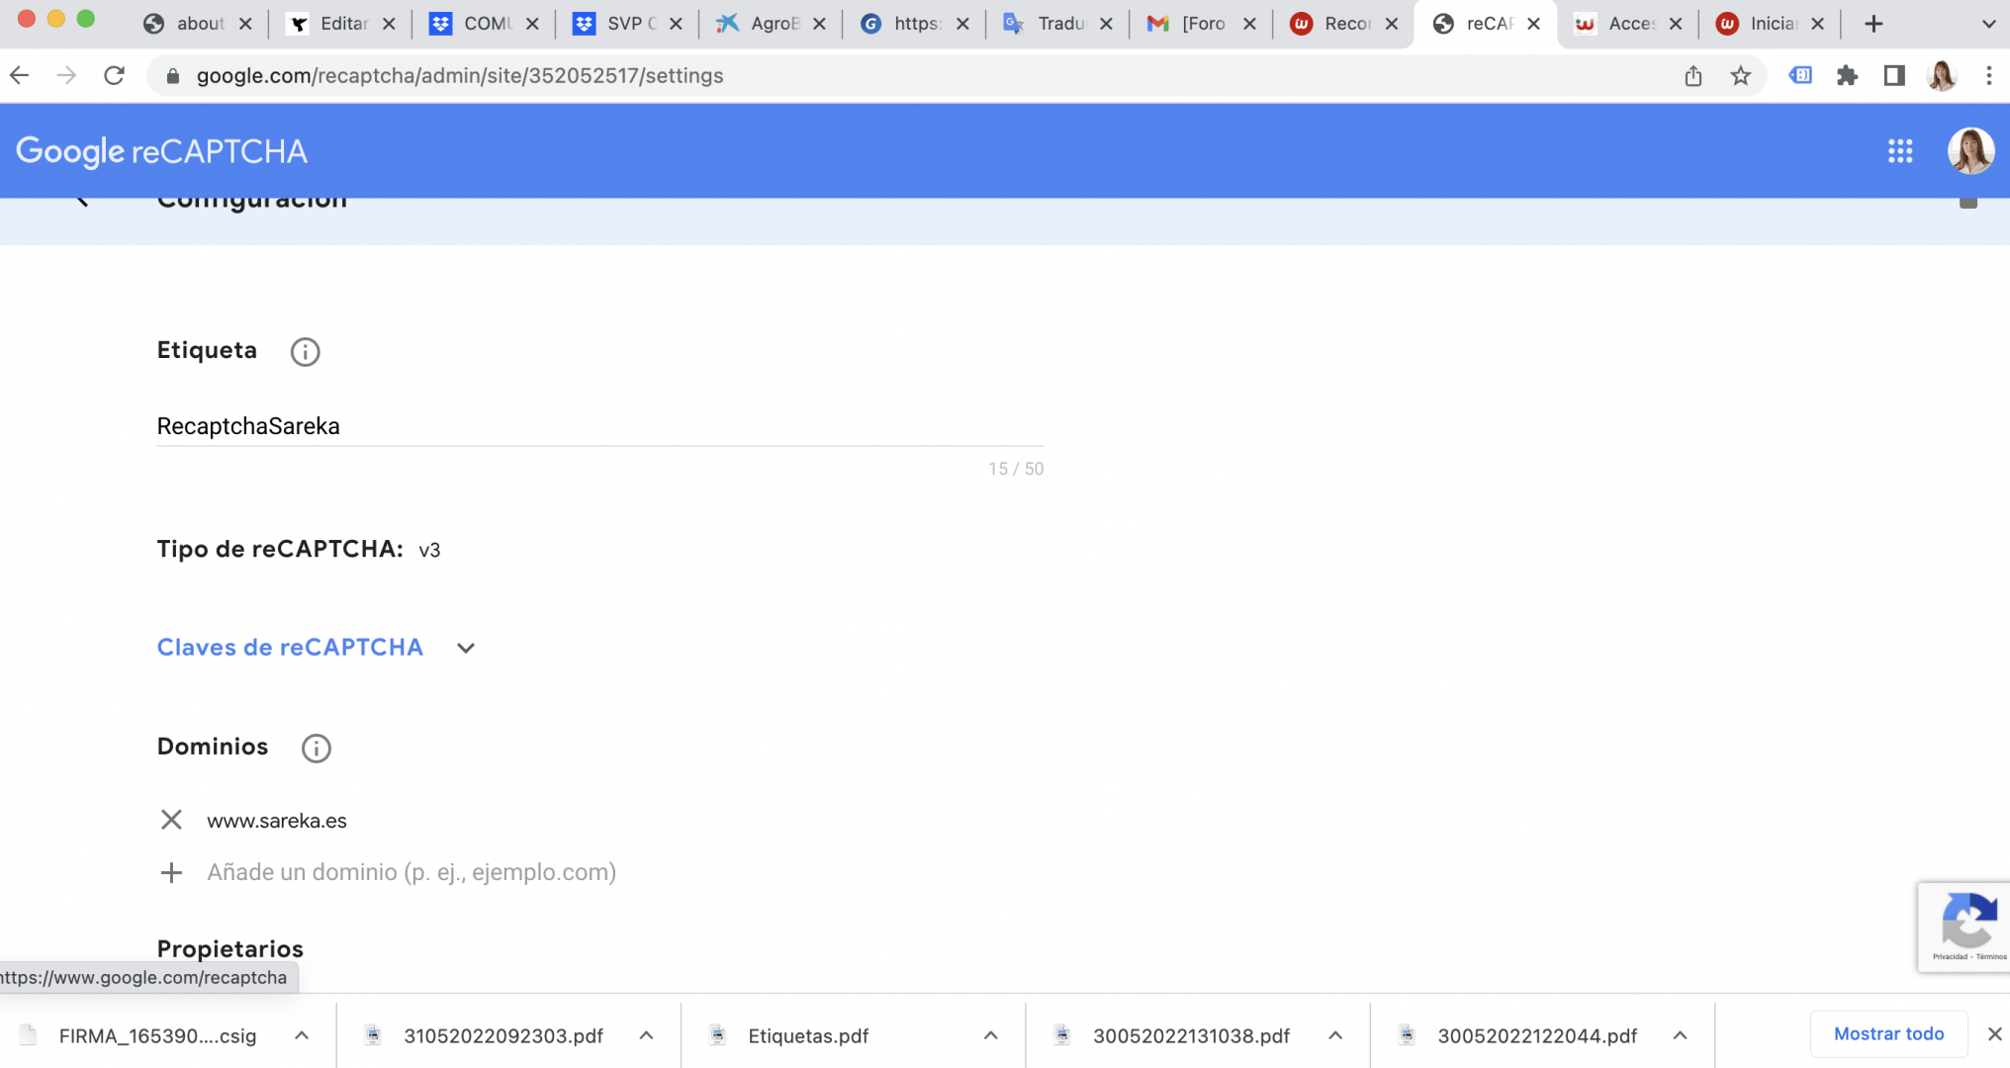Close the downloads bar
The height and width of the screenshot is (1068, 2010).
pos(1994,1033)
